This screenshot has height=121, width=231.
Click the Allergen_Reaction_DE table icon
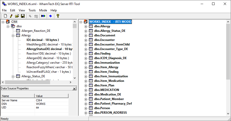18,31
